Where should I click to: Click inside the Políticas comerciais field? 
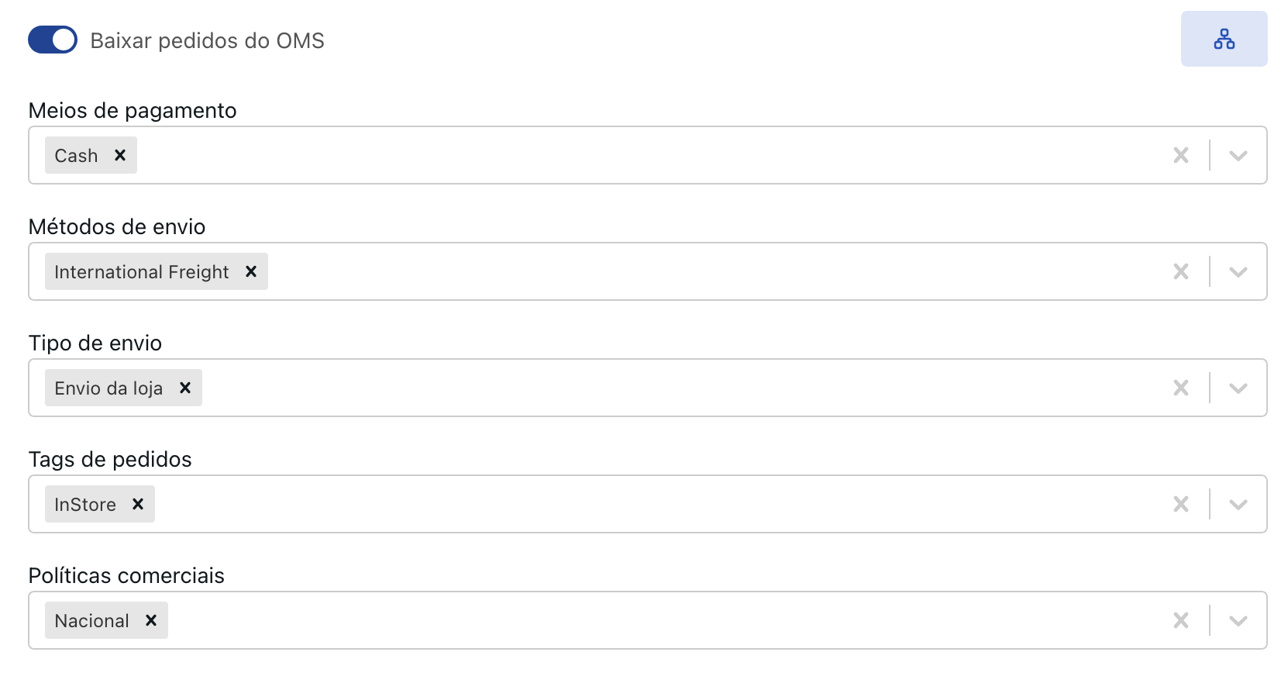(x=620, y=620)
